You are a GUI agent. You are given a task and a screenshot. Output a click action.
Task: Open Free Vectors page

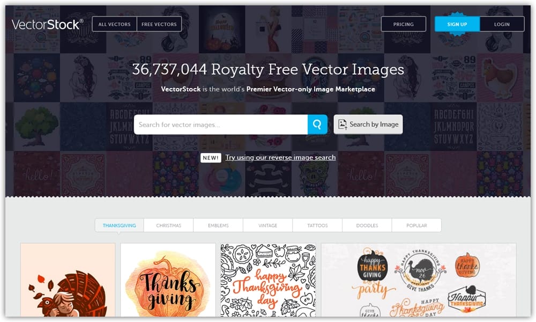[x=159, y=24]
